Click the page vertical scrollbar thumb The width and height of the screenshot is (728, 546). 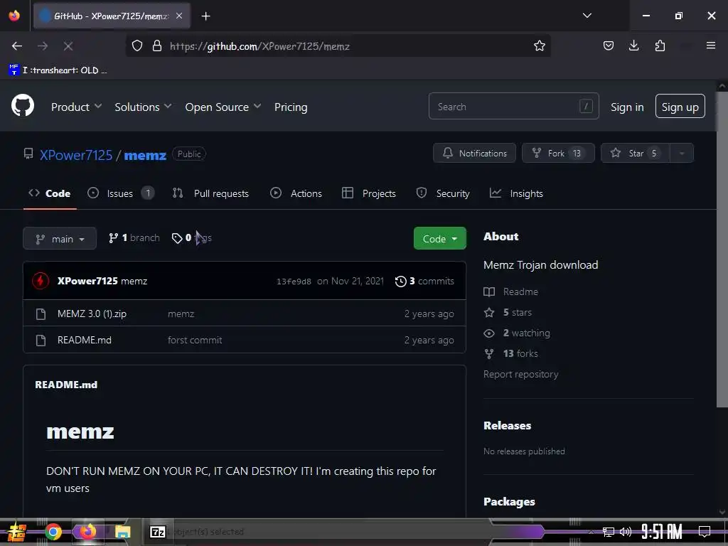722,250
